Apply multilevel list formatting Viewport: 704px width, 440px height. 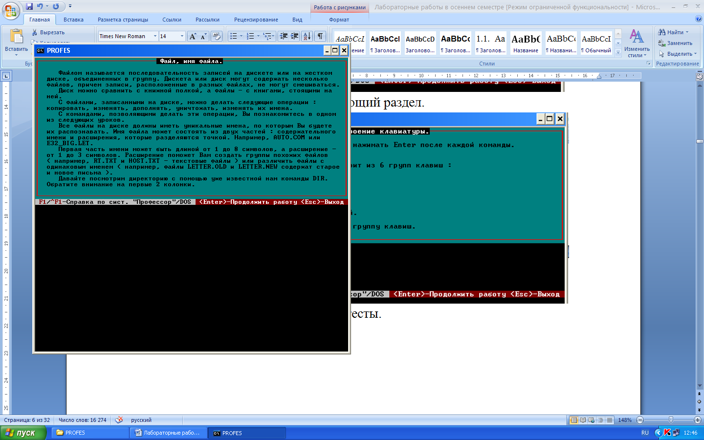point(267,36)
